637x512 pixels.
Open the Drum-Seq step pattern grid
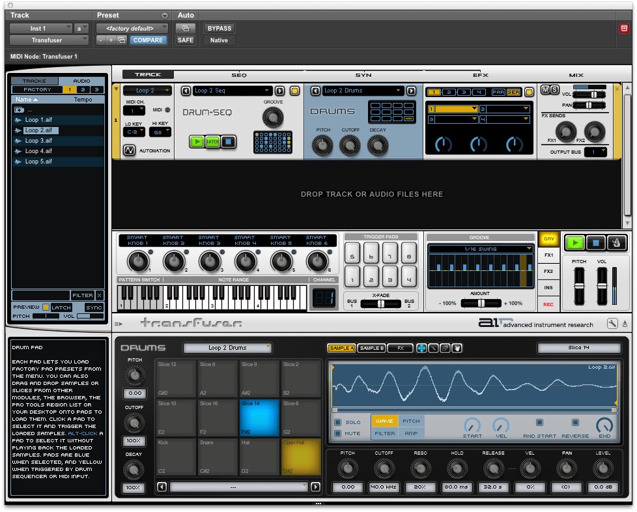pos(273,142)
